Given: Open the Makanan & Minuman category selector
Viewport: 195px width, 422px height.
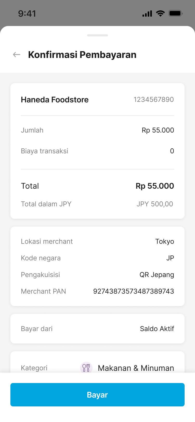Looking at the screenshot, I should click(x=136, y=368).
